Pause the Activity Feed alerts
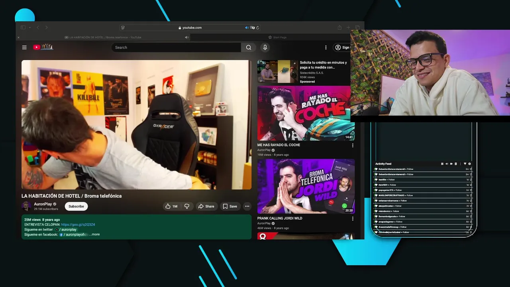510x287 pixels. (442, 164)
